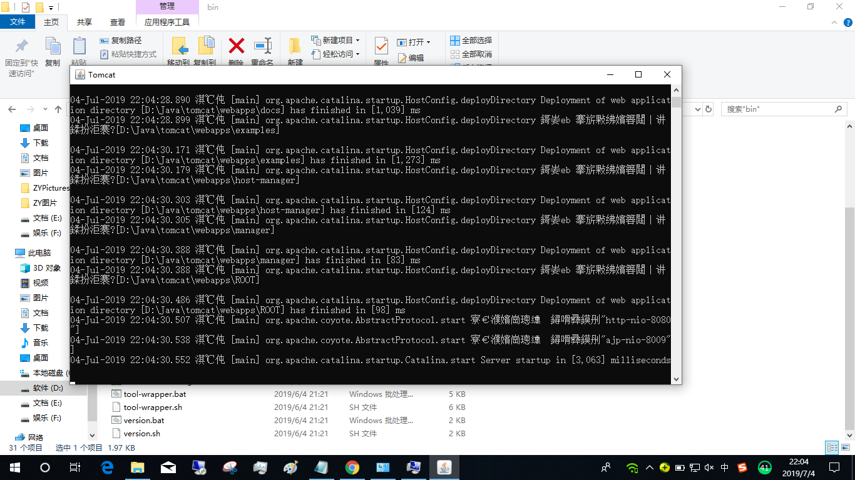Click Edit (编辑) in the ribbon
The image size is (855, 480).
[411, 58]
